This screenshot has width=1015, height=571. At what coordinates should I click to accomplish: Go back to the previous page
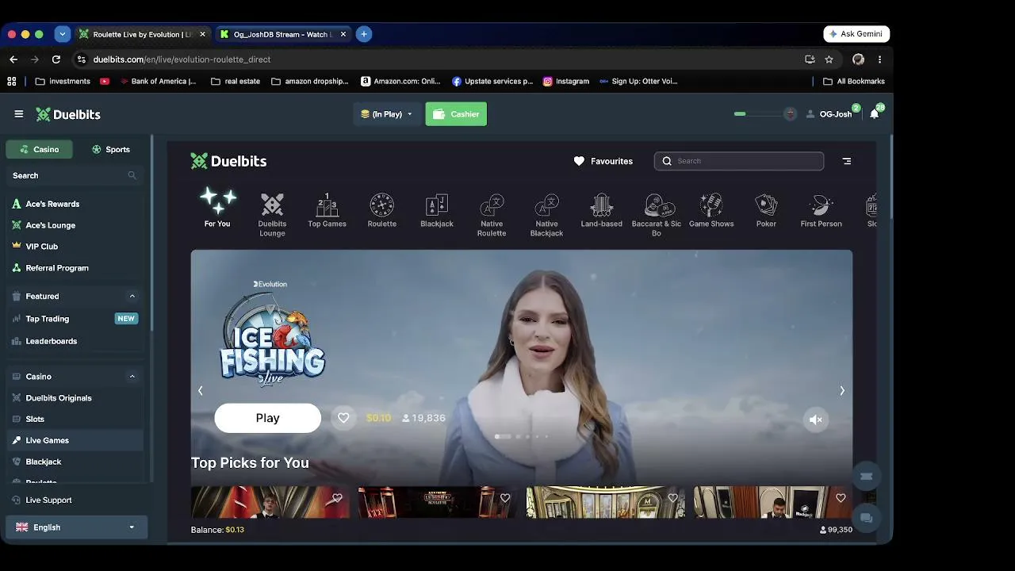pyautogui.click(x=13, y=59)
